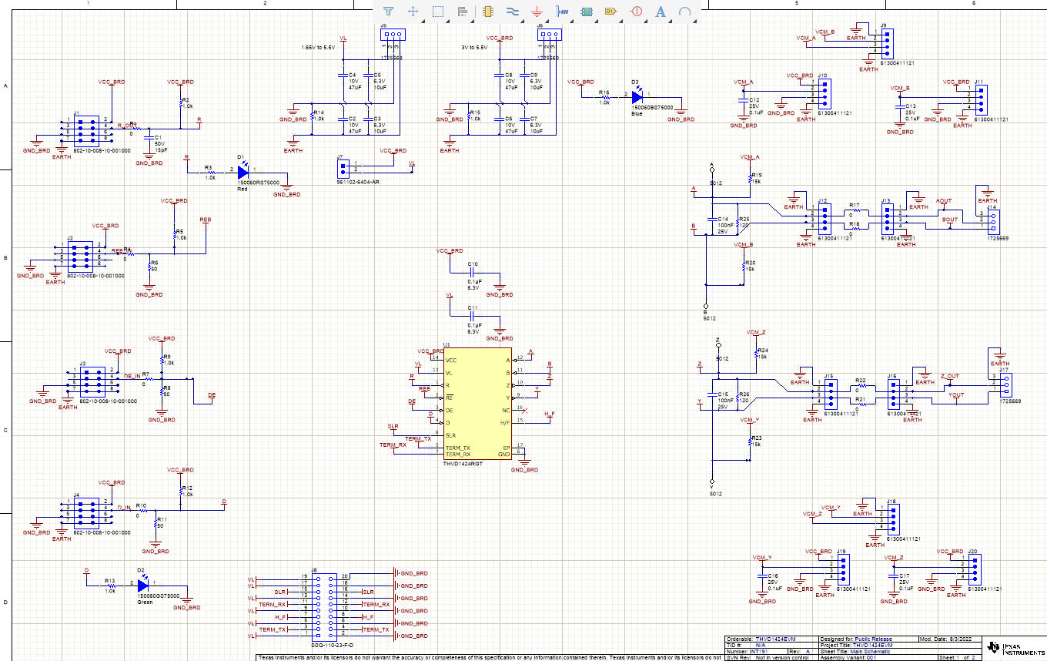The height and width of the screenshot is (661, 1047).
Task: Click the blue LED D3 symbol
Action: tap(637, 97)
